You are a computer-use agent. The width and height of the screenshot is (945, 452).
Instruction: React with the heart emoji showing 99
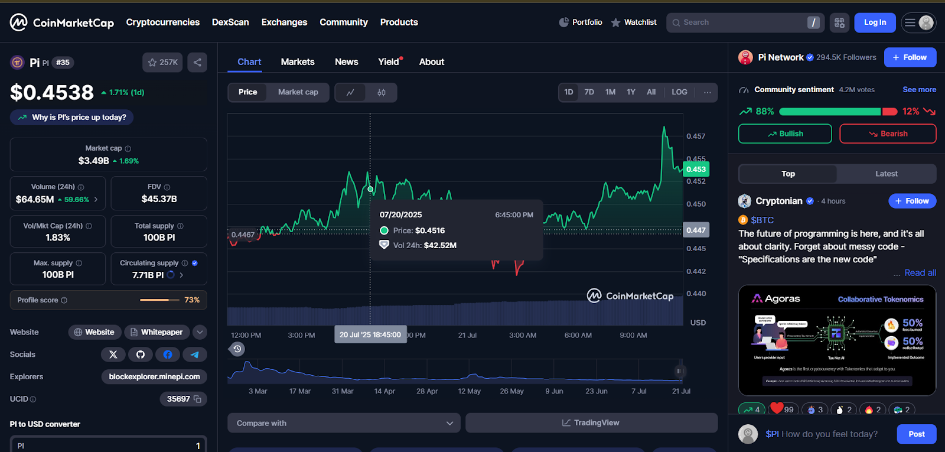784,409
